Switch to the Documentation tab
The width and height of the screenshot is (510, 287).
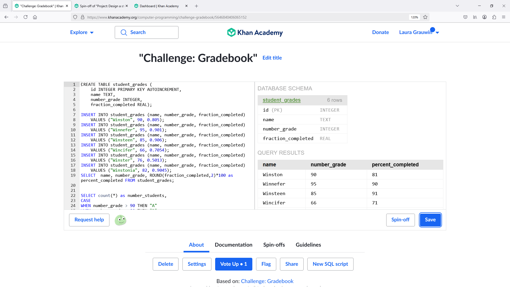pos(233,245)
